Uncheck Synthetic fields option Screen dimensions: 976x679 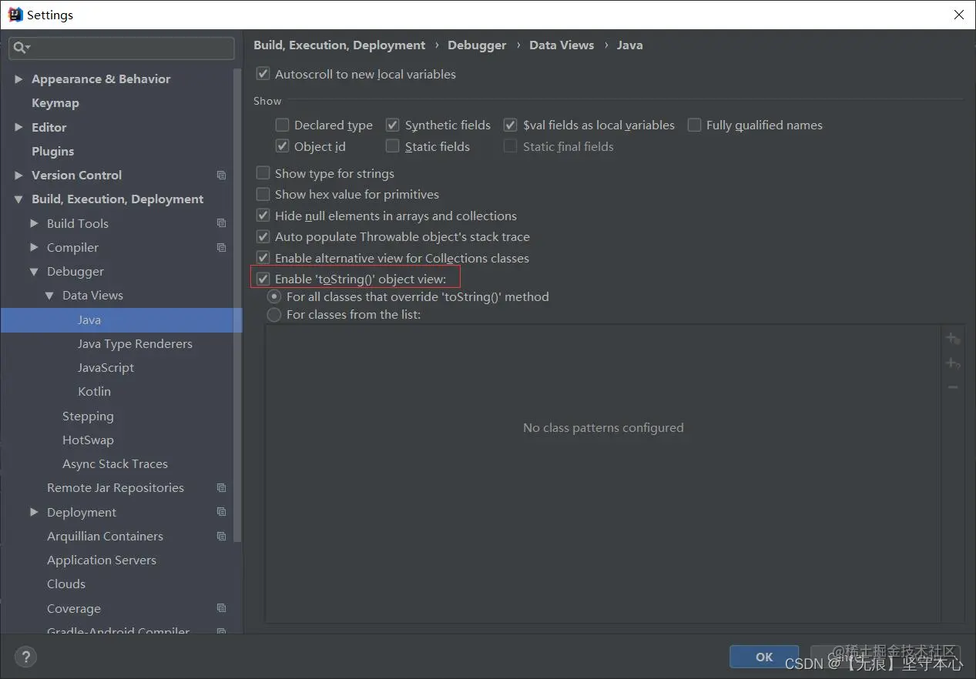tap(393, 125)
